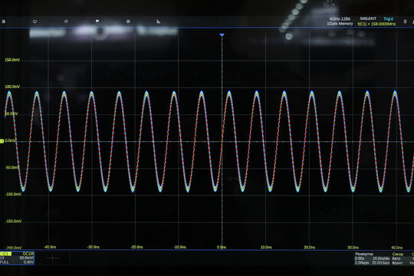Click the add-channel plus box beside C1
The width and height of the screenshot is (414, 276).
[x=52, y=258]
